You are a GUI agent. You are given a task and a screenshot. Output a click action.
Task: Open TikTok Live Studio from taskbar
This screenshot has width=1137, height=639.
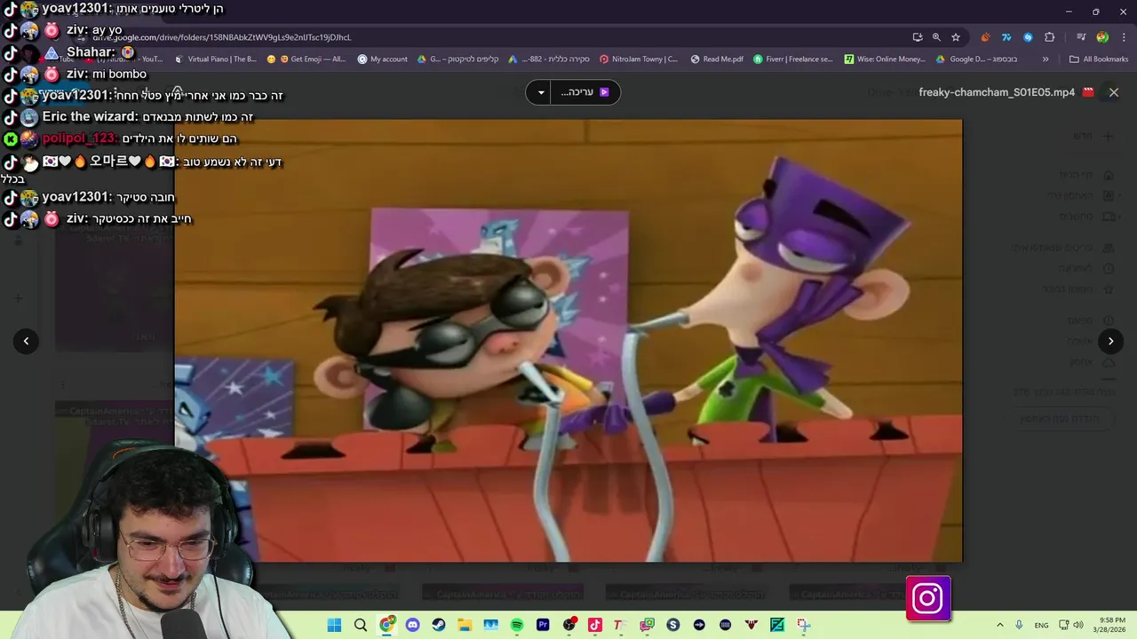point(594,625)
